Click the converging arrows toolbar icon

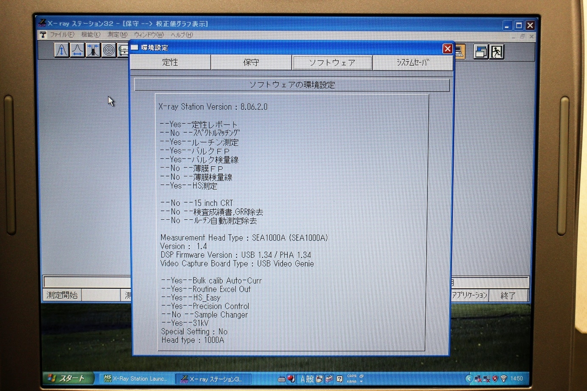click(x=93, y=50)
